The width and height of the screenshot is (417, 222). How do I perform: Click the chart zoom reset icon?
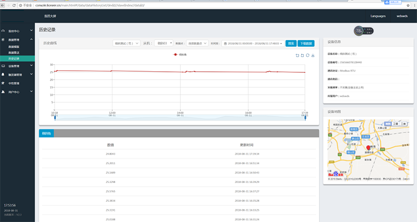click(302, 55)
